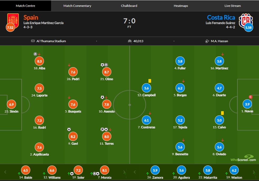Image resolution: width=259 pixels, height=181 pixels.
Task: Open the Chalkboard tab
Action: click(x=129, y=6)
